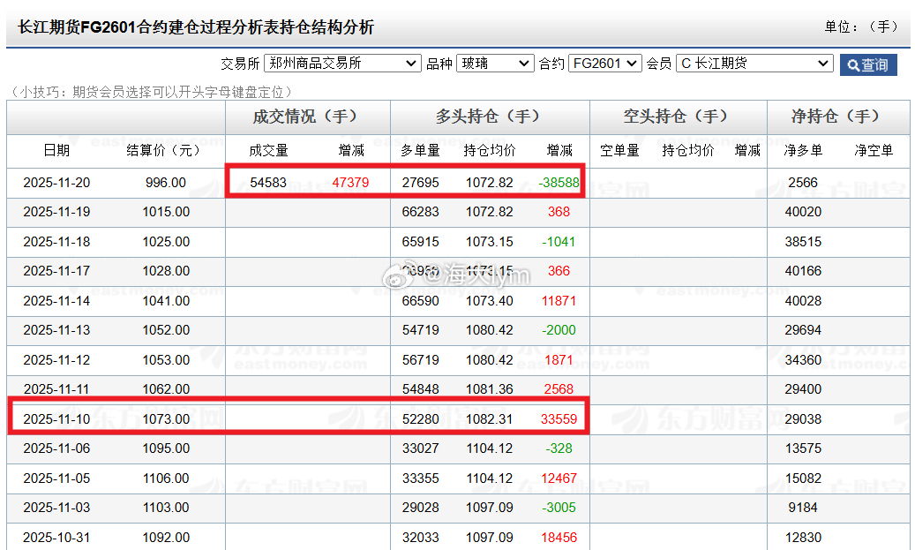Click the 持仓均价 sub-header under 多头持仓
This screenshot has height=550, width=915.
pyautogui.click(x=489, y=150)
